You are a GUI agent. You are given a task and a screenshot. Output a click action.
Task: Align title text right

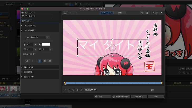coord(49,61)
